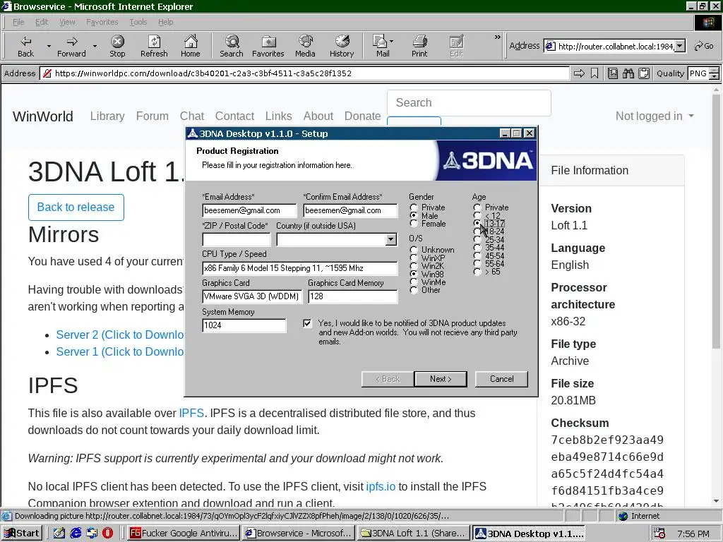Expand the IE address bar dropdown
Screen dimensions: 723x542
click(680, 46)
